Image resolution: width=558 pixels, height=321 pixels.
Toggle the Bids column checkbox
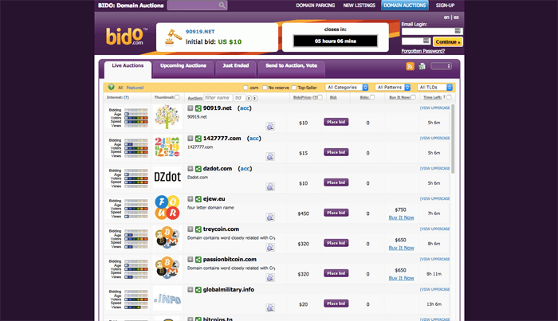click(x=372, y=97)
